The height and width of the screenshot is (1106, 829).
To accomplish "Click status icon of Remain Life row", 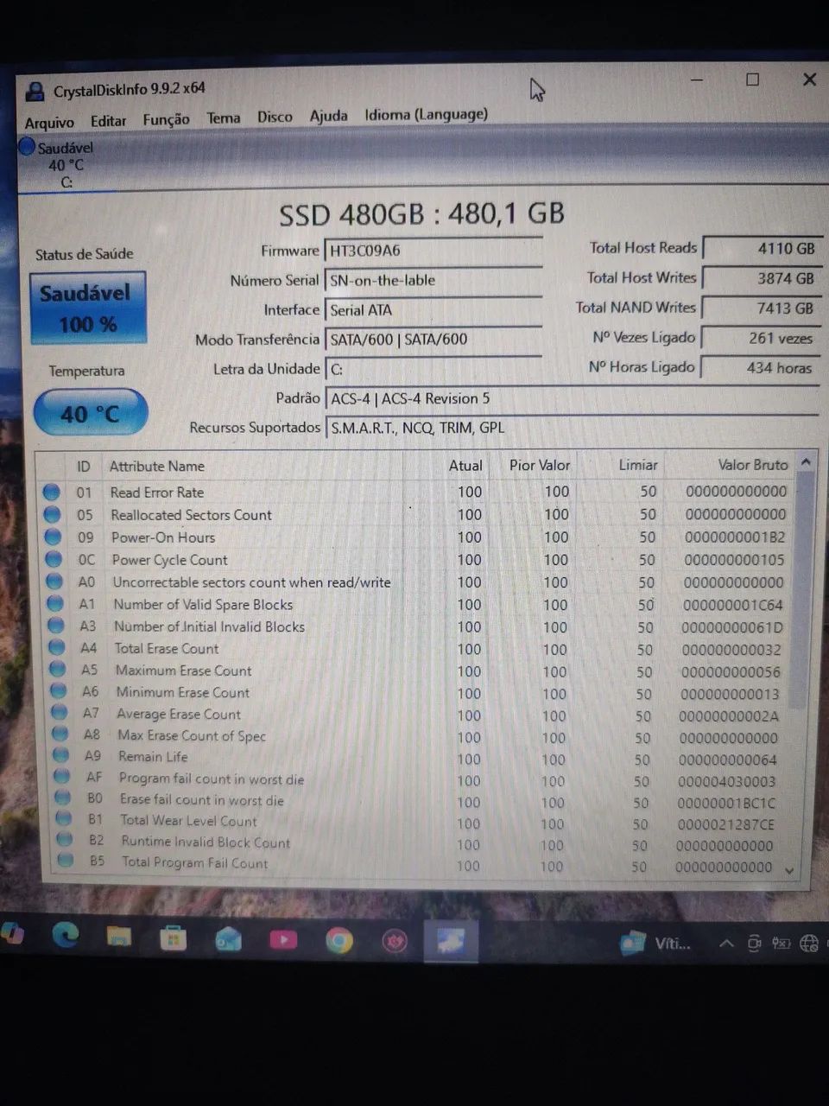I will point(61,754).
